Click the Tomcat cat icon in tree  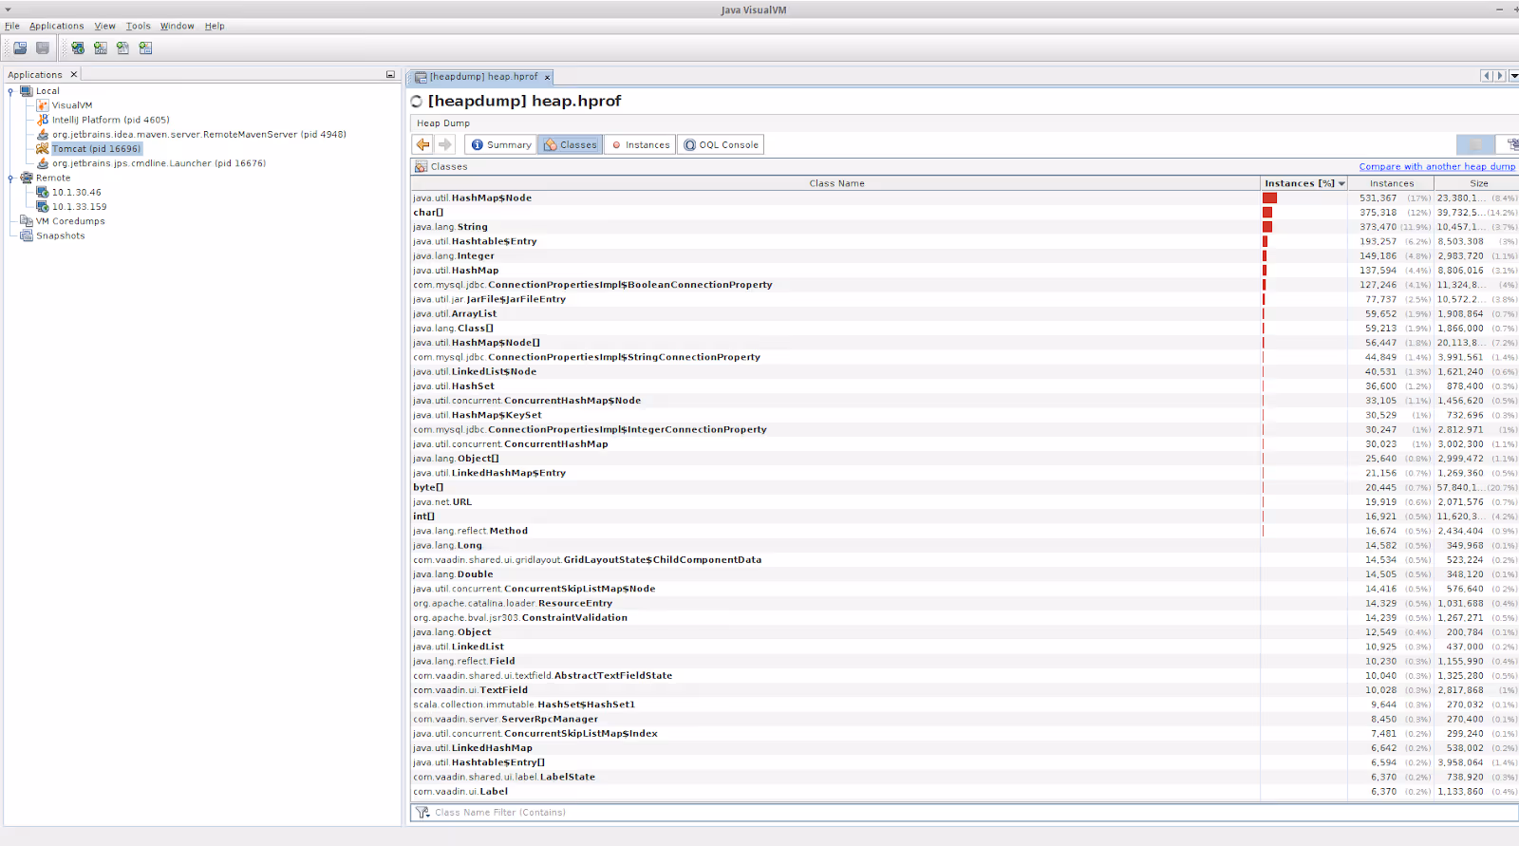click(x=43, y=149)
